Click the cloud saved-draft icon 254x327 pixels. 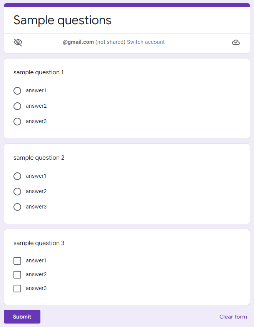pyautogui.click(x=236, y=42)
